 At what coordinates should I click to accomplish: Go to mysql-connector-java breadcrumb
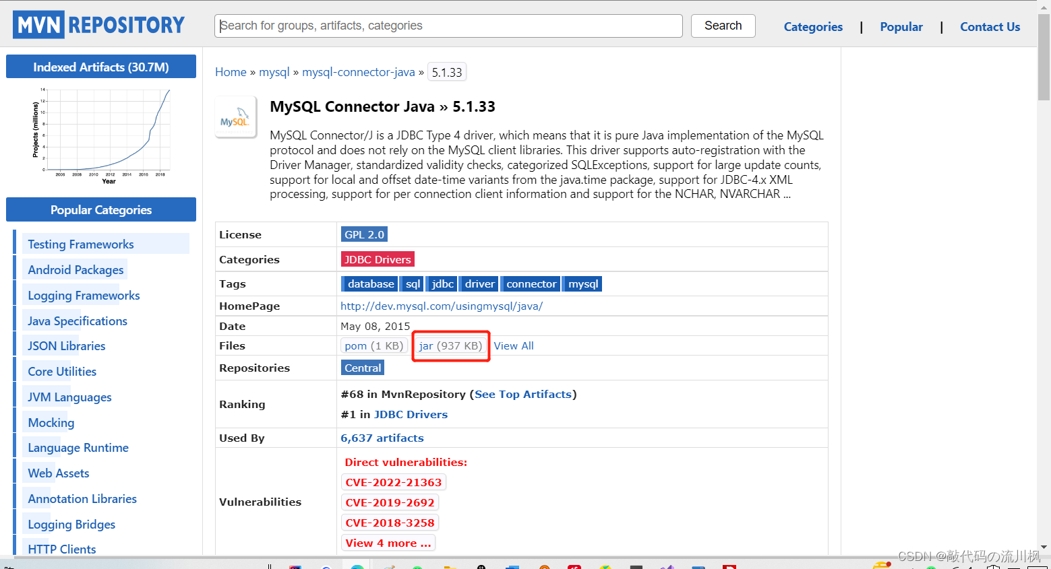click(359, 72)
